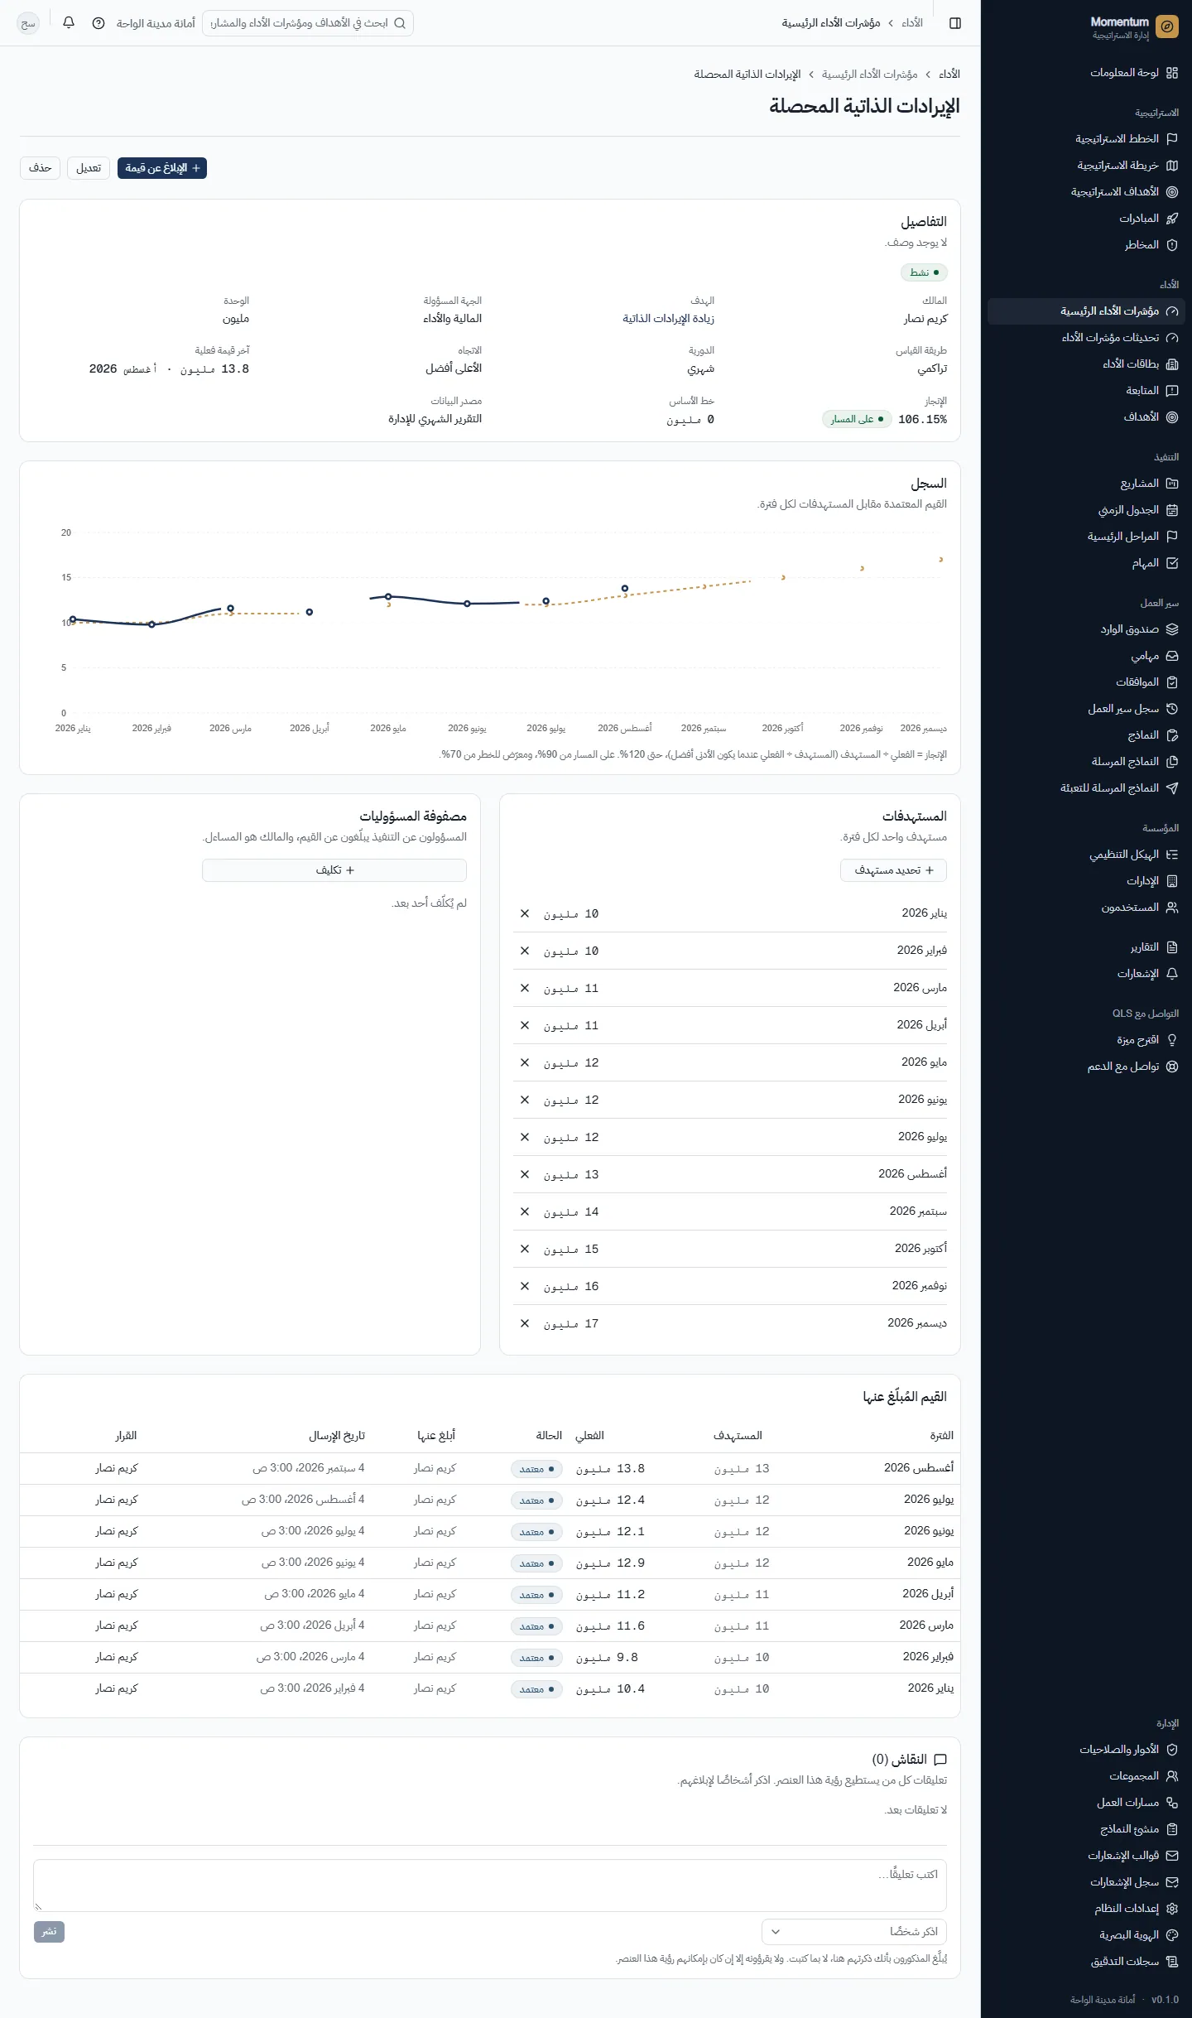
Task: Click the search field in the top bar
Action: pyautogui.click(x=308, y=23)
